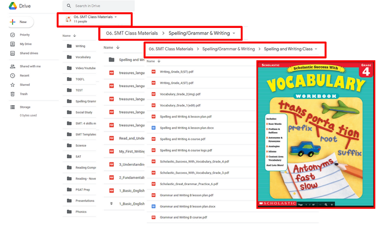Click the New button

click(21, 22)
